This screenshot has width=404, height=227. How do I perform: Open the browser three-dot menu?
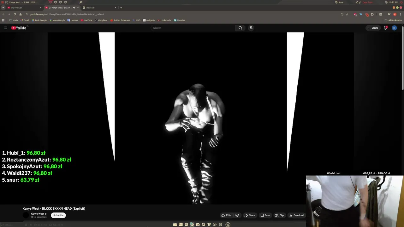(400, 14)
